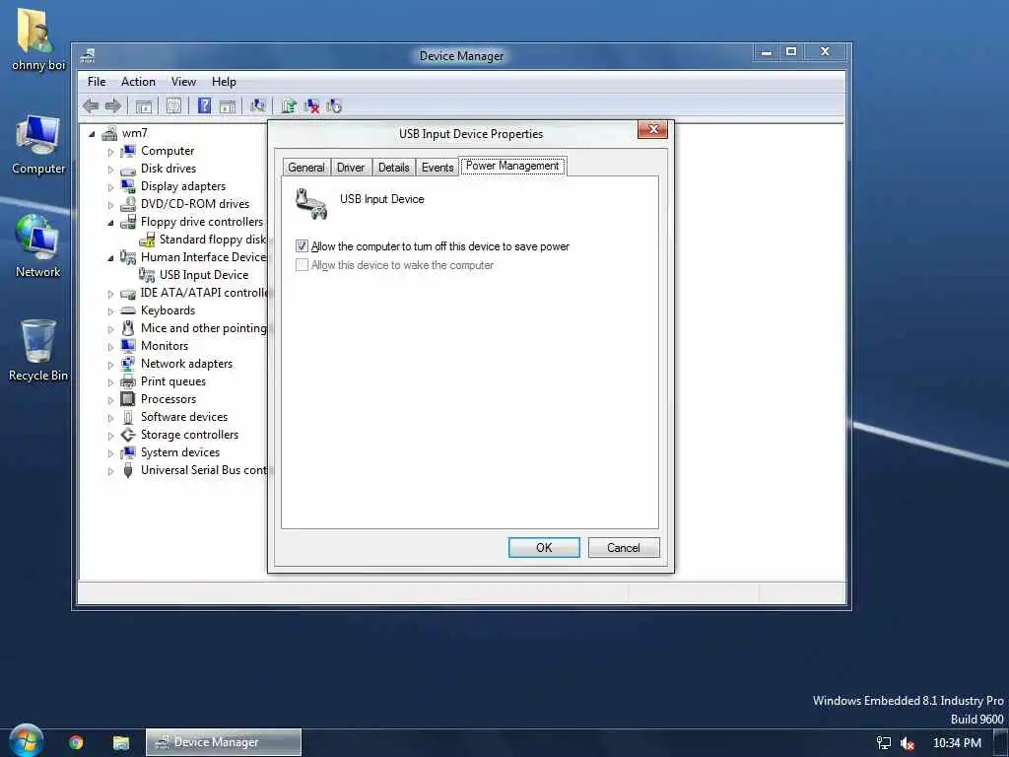Collapse the wm7 root node

tap(92, 134)
